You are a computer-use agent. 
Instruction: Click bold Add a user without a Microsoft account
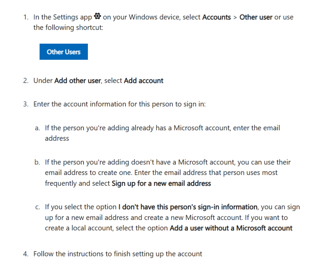point(231,228)
